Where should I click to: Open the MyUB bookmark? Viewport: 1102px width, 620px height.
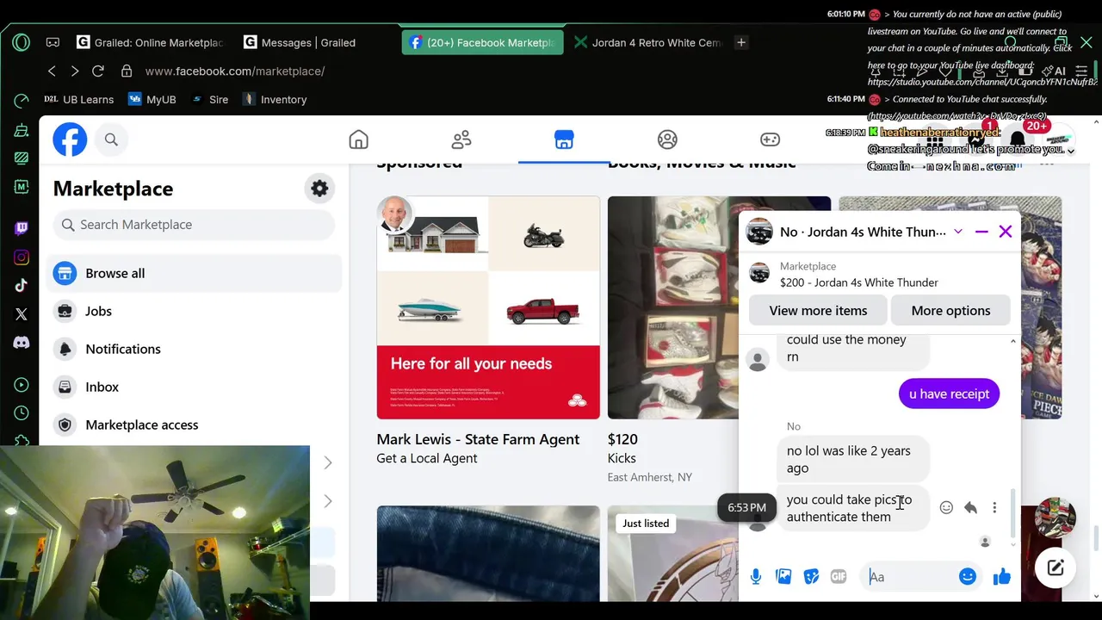[152, 99]
